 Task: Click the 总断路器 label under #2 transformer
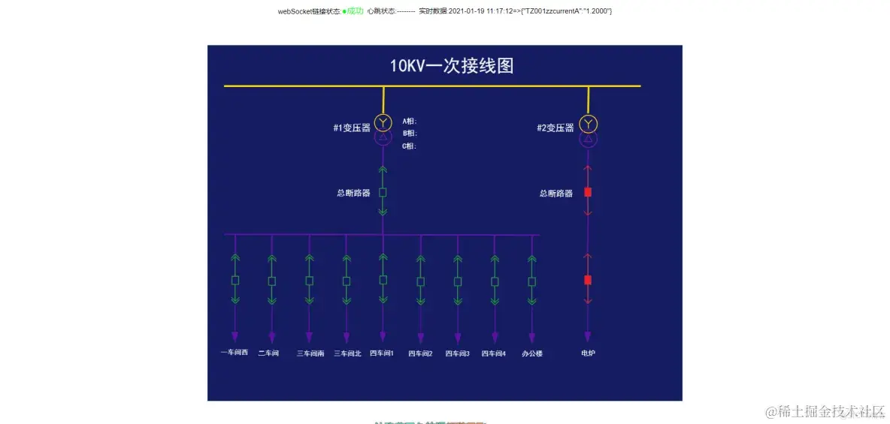556,194
